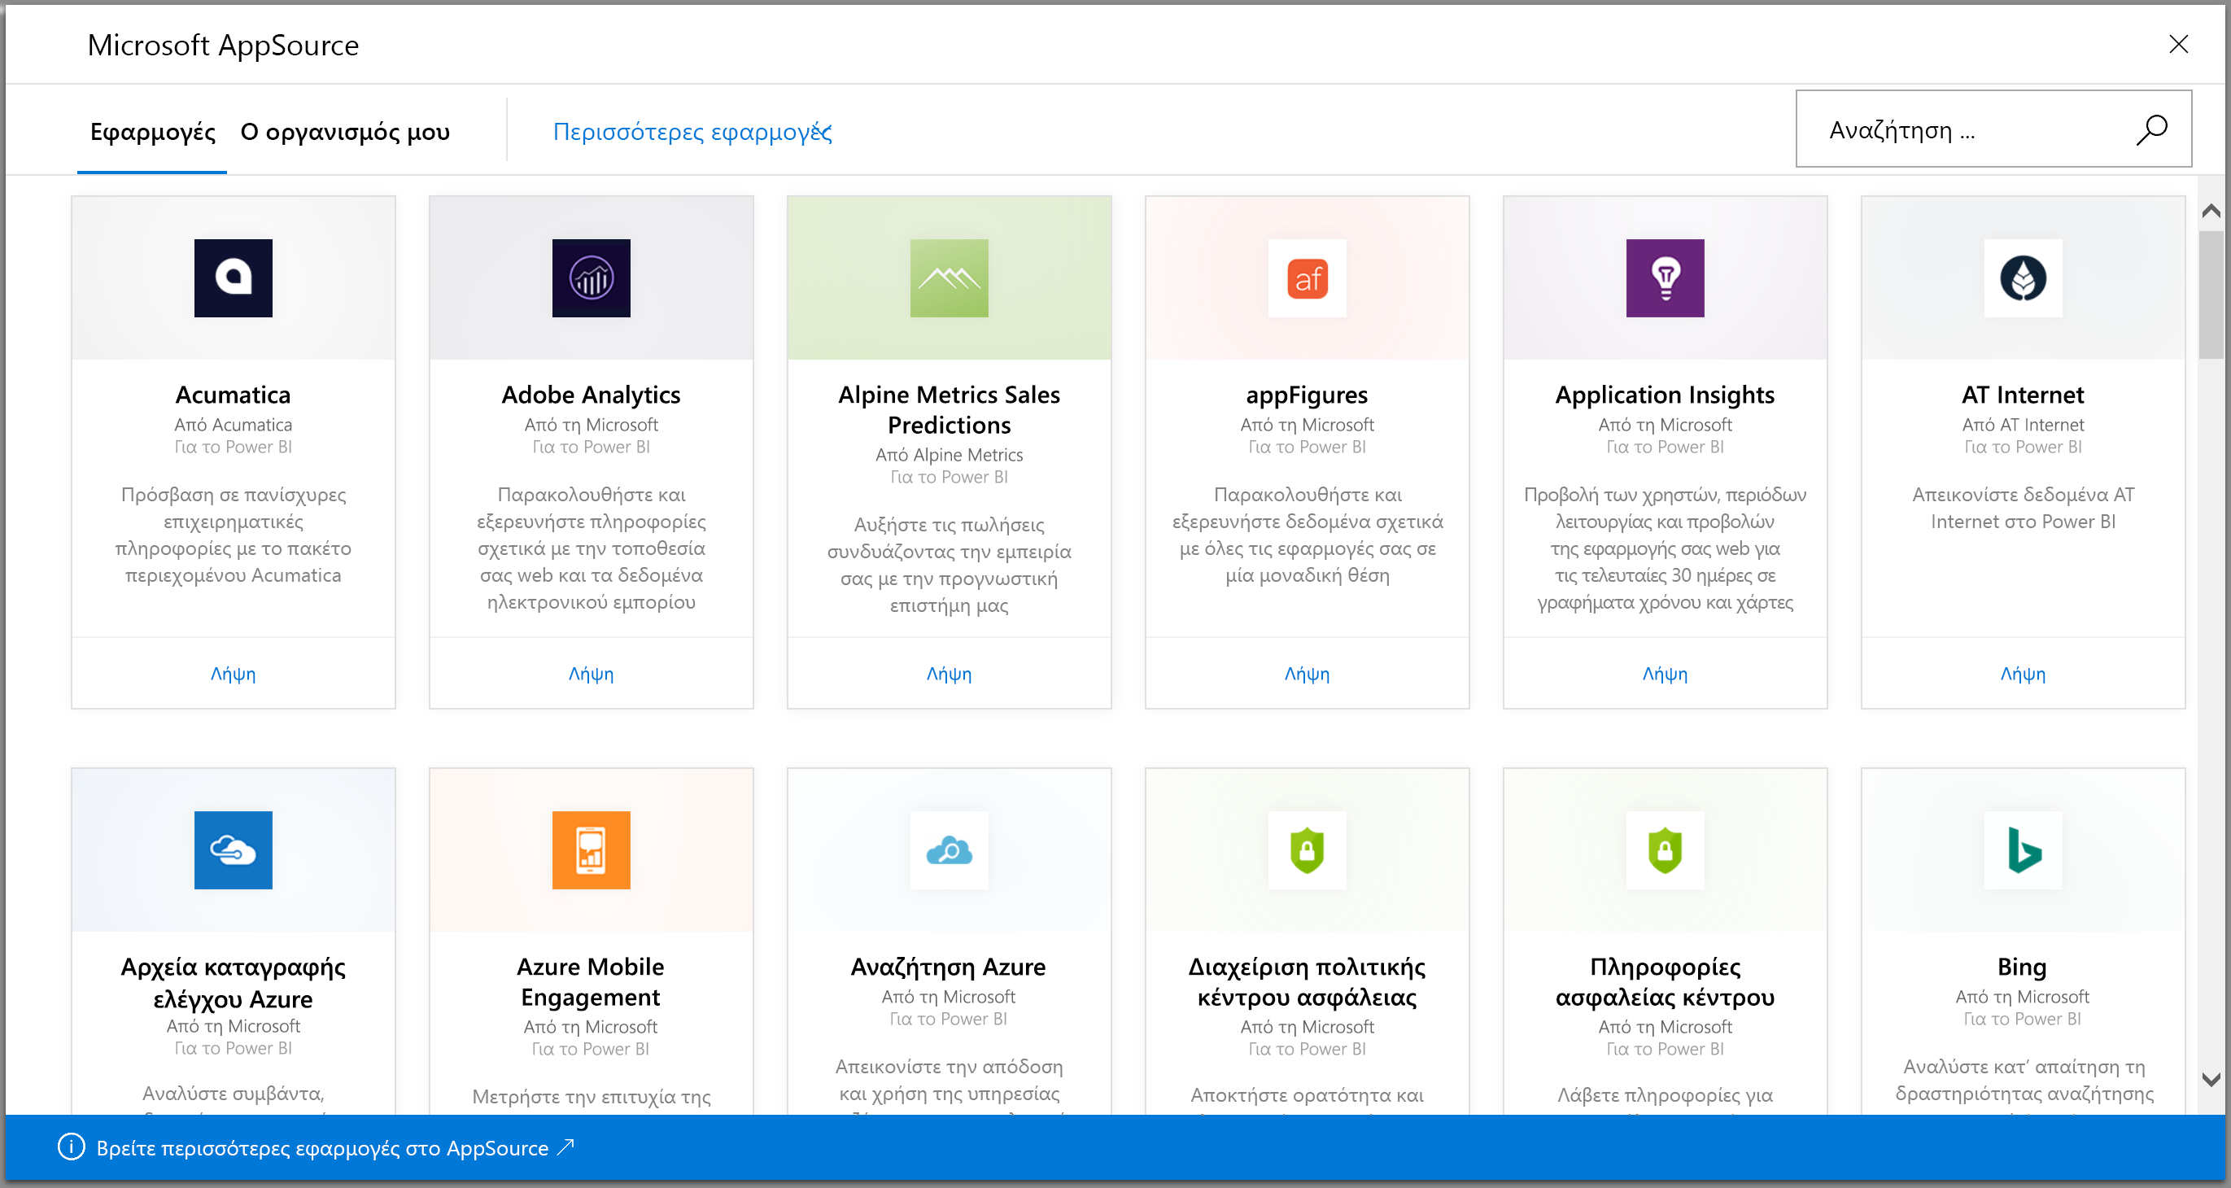Screen dimensions: 2231x1188
Task: Click Λήψη for Application Insights app
Action: (x=1665, y=673)
